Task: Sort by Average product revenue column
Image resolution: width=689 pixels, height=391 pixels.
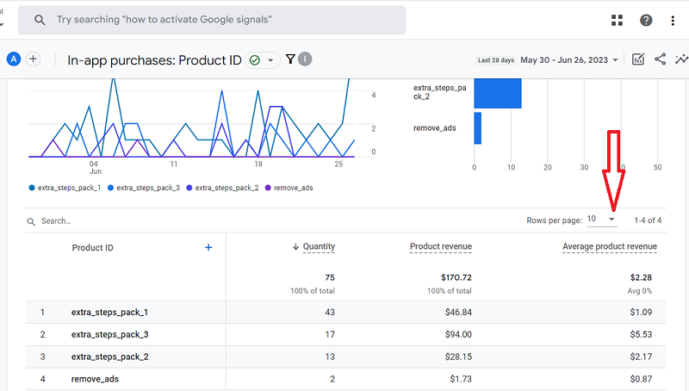Action: [x=609, y=247]
